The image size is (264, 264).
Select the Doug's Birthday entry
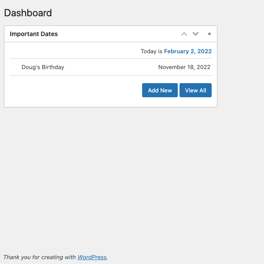pos(43,67)
